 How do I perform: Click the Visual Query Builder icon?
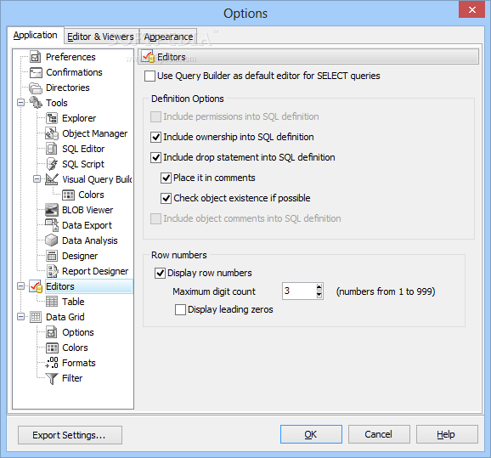[52, 179]
